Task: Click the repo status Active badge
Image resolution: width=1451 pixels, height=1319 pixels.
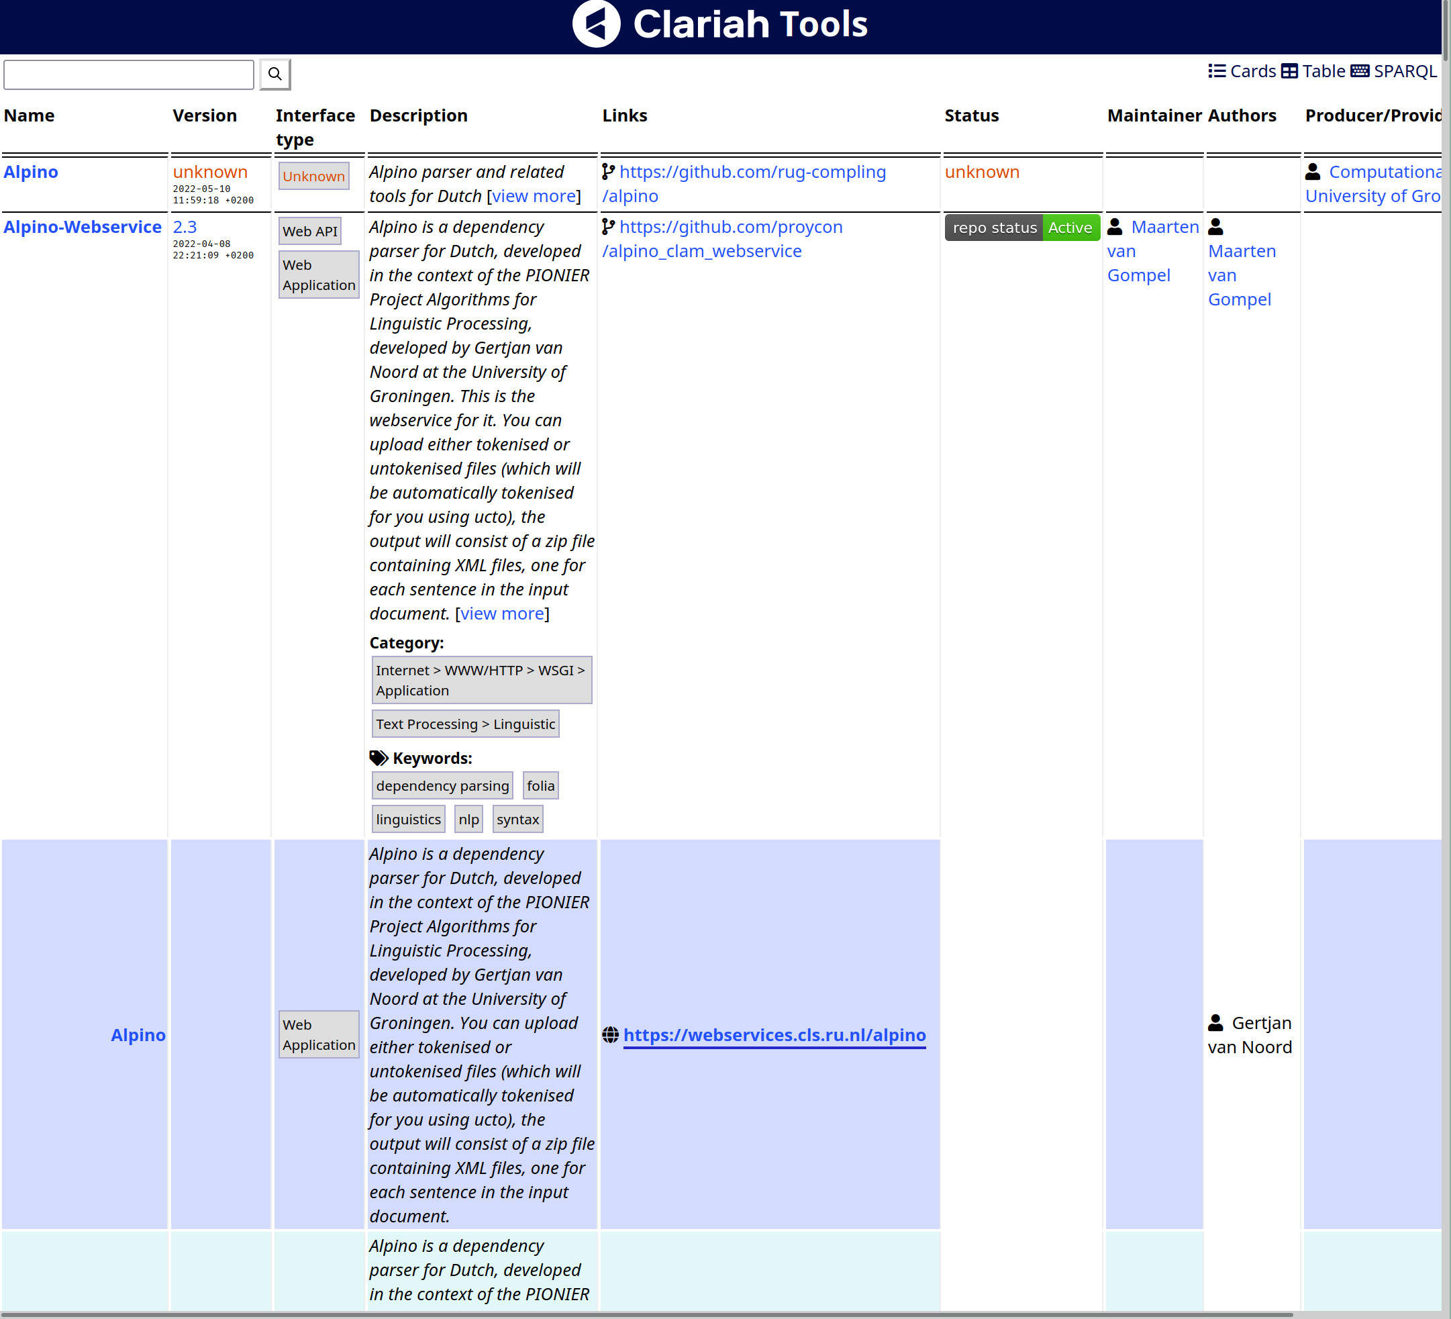Action: tap(1021, 228)
